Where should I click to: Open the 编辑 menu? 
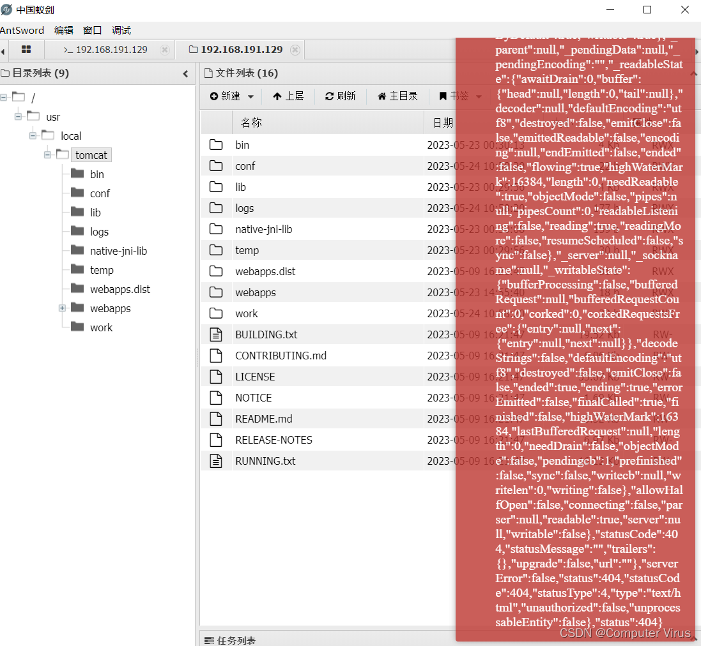63,30
